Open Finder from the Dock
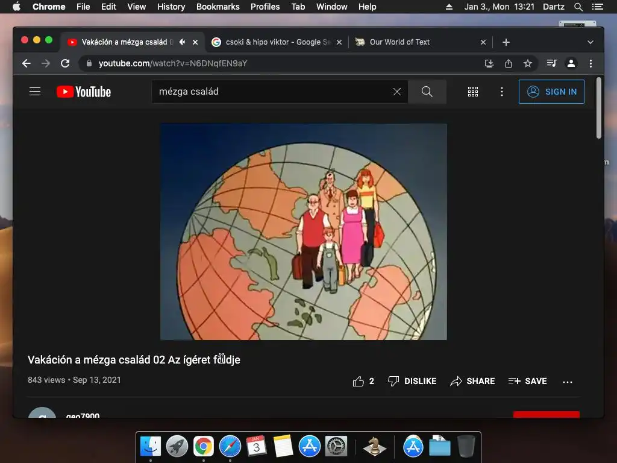The image size is (617, 463). [x=151, y=447]
